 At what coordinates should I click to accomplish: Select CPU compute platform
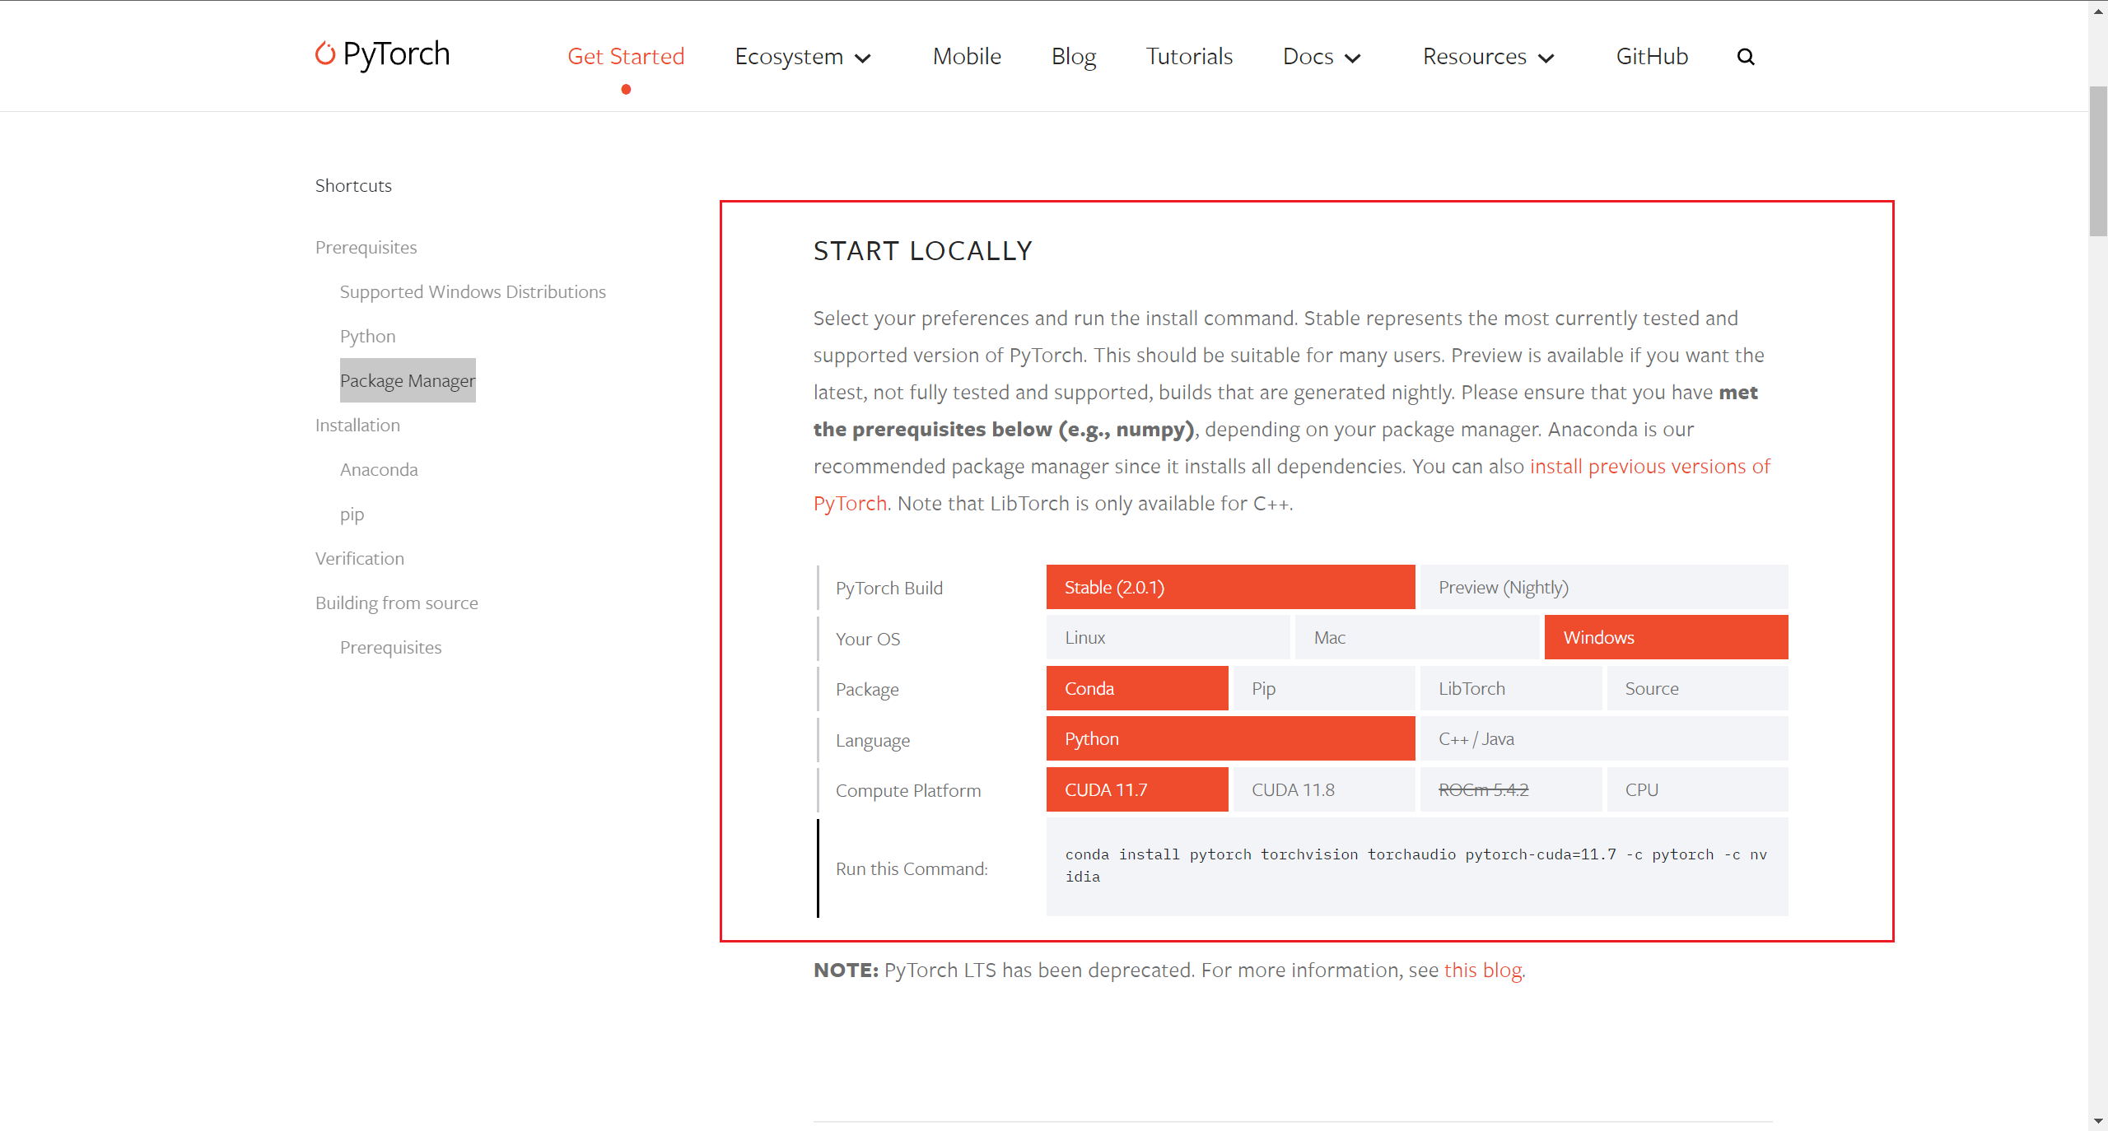[x=1696, y=789]
